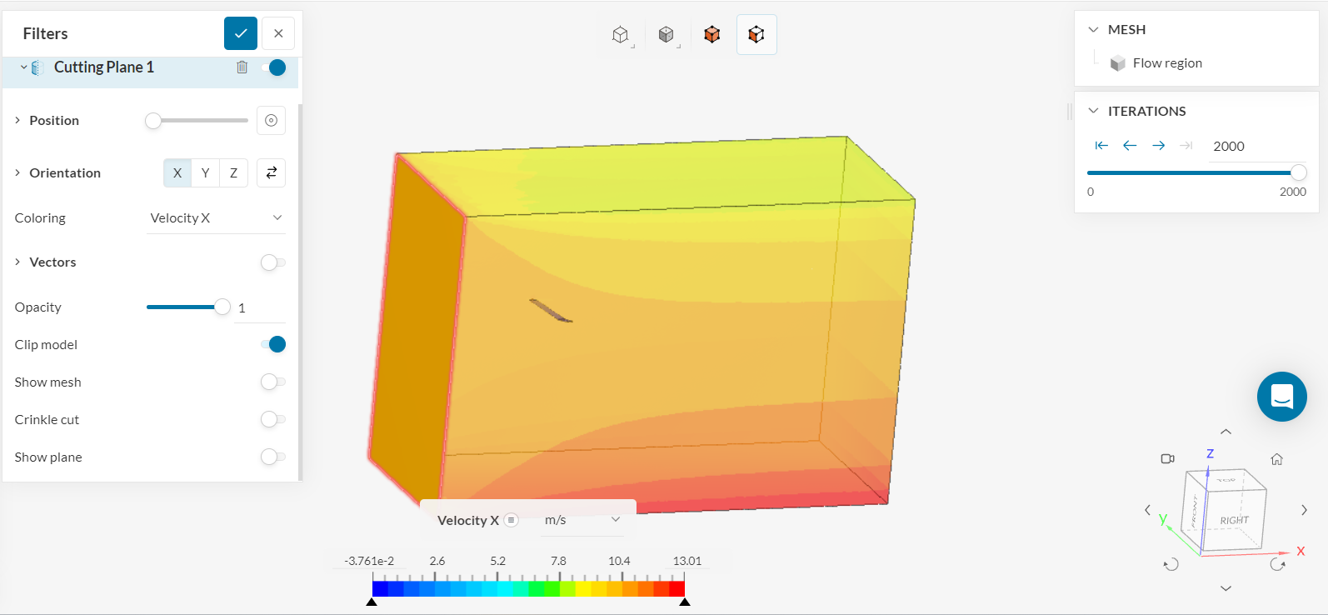Select the solid orange cube render mode
Image resolution: width=1328 pixels, height=615 pixels.
click(x=711, y=34)
